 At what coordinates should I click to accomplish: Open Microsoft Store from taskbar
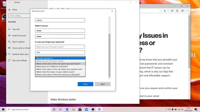click(80, 109)
